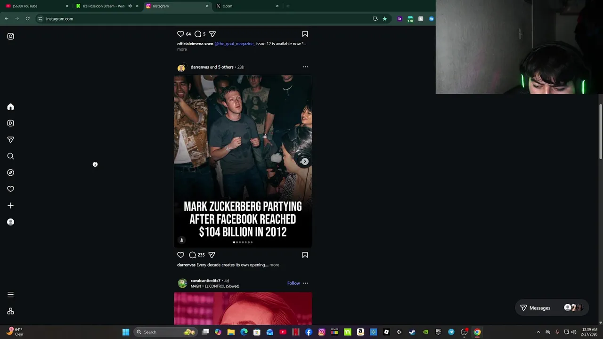Open the profile avatar in the sidebar
Image resolution: width=603 pixels, height=339 pixels.
pos(10,222)
